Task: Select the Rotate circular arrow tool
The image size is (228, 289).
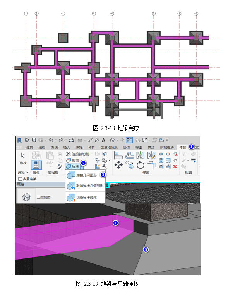Action: pos(141,165)
